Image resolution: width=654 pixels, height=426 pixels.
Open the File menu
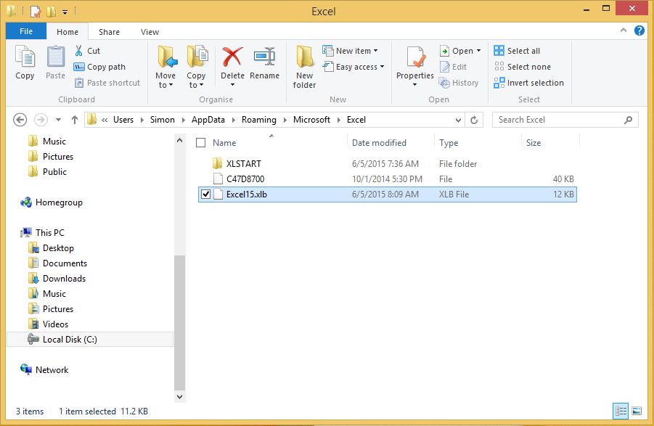pos(26,31)
